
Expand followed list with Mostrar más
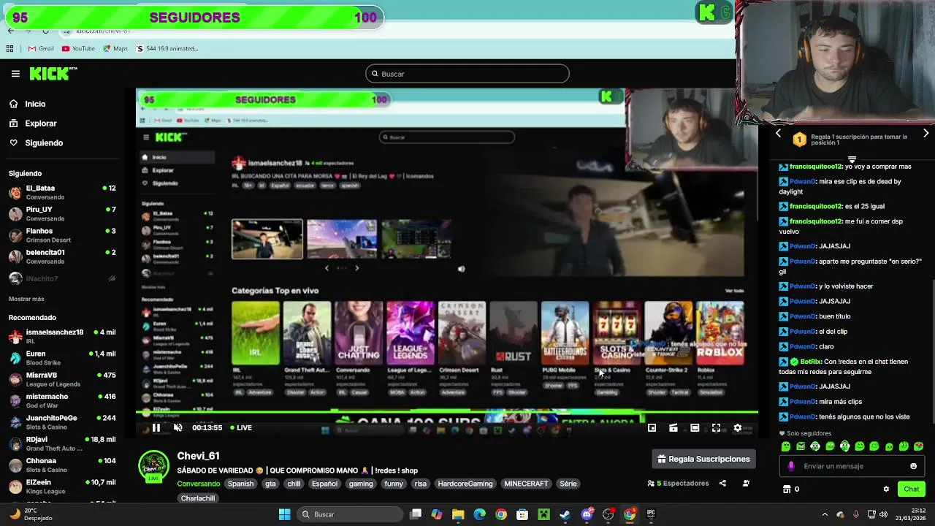pyautogui.click(x=26, y=299)
